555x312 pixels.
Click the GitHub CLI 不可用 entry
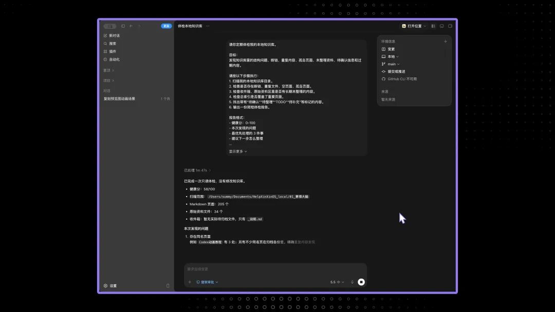click(399, 79)
